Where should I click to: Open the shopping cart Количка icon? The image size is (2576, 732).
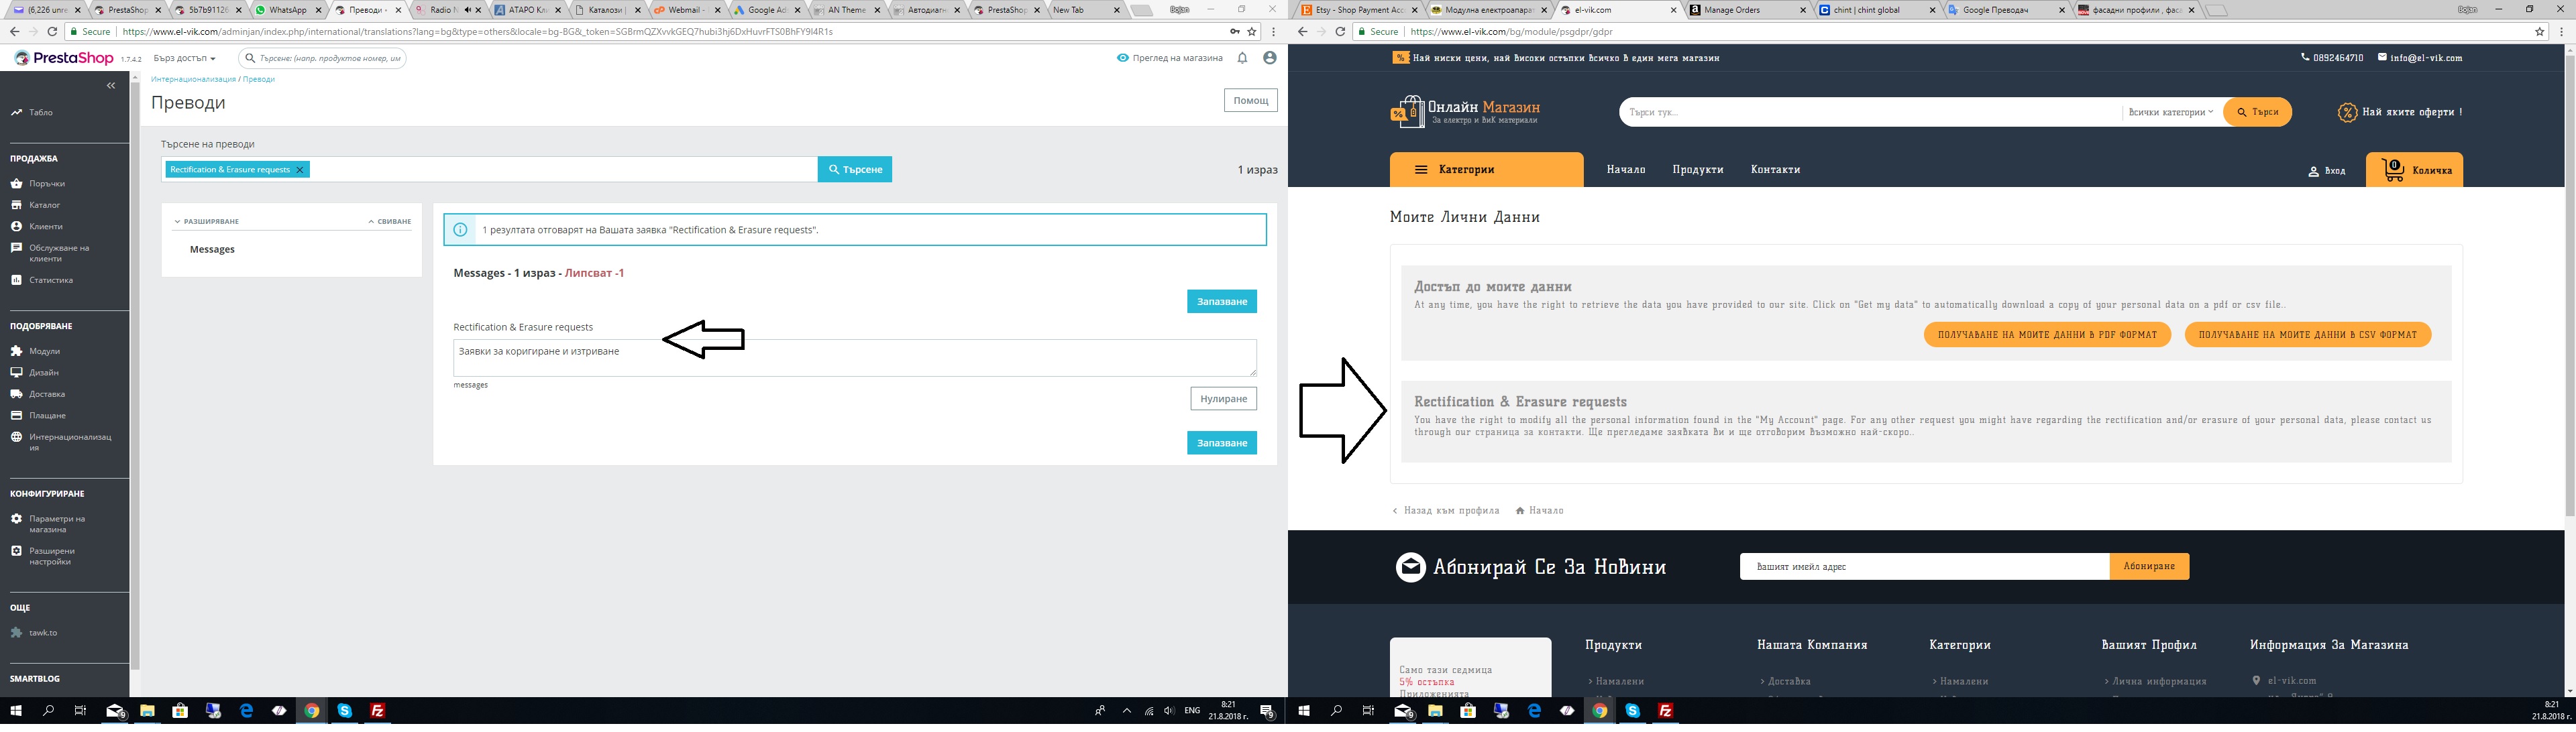(x=2393, y=170)
